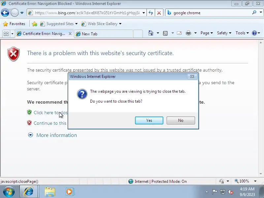This screenshot has width=264, height=198.
Task: Open the Print options dropdown arrow
Action: pos(195,33)
